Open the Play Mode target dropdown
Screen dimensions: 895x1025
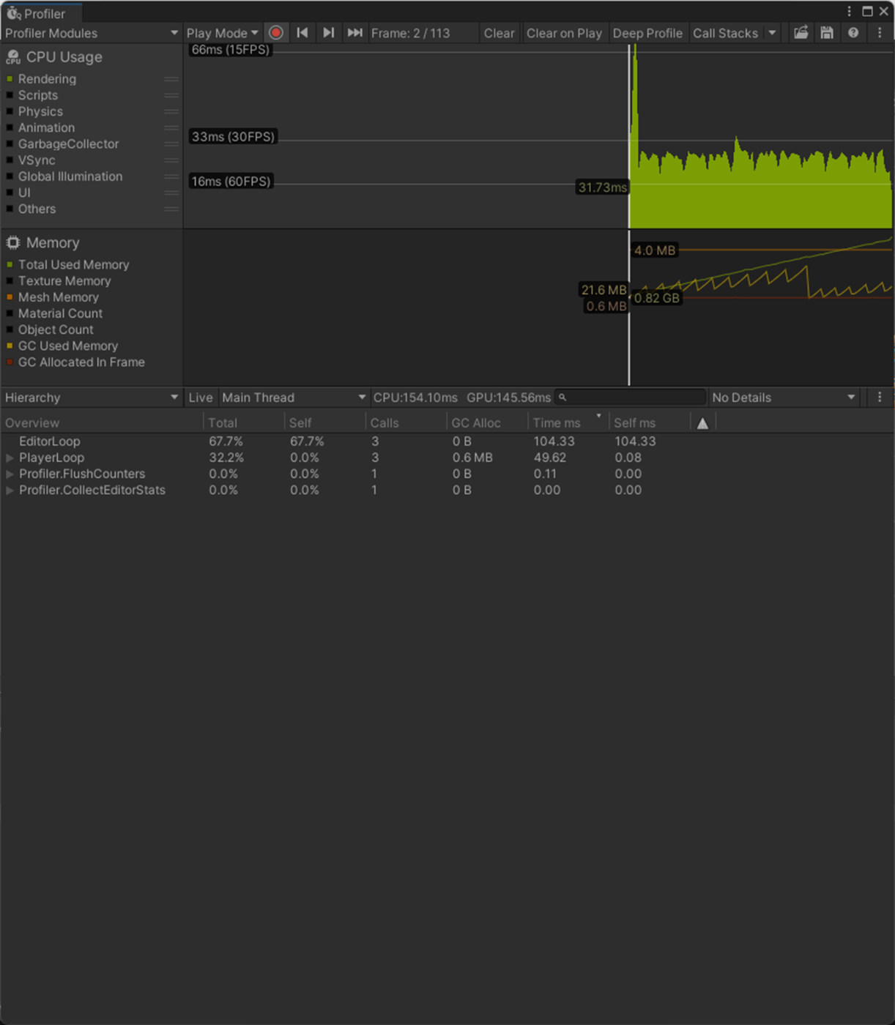pos(223,33)
